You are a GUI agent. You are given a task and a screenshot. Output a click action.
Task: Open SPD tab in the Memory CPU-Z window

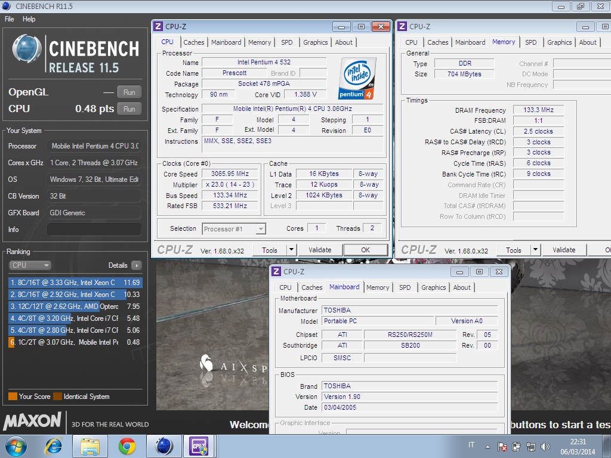click(x=530, y=42)
